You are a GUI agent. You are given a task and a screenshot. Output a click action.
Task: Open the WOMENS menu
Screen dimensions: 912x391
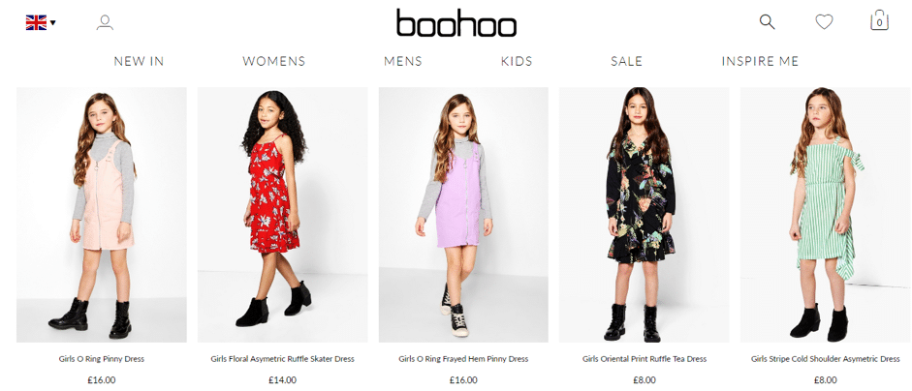click(x=274, y=61)
